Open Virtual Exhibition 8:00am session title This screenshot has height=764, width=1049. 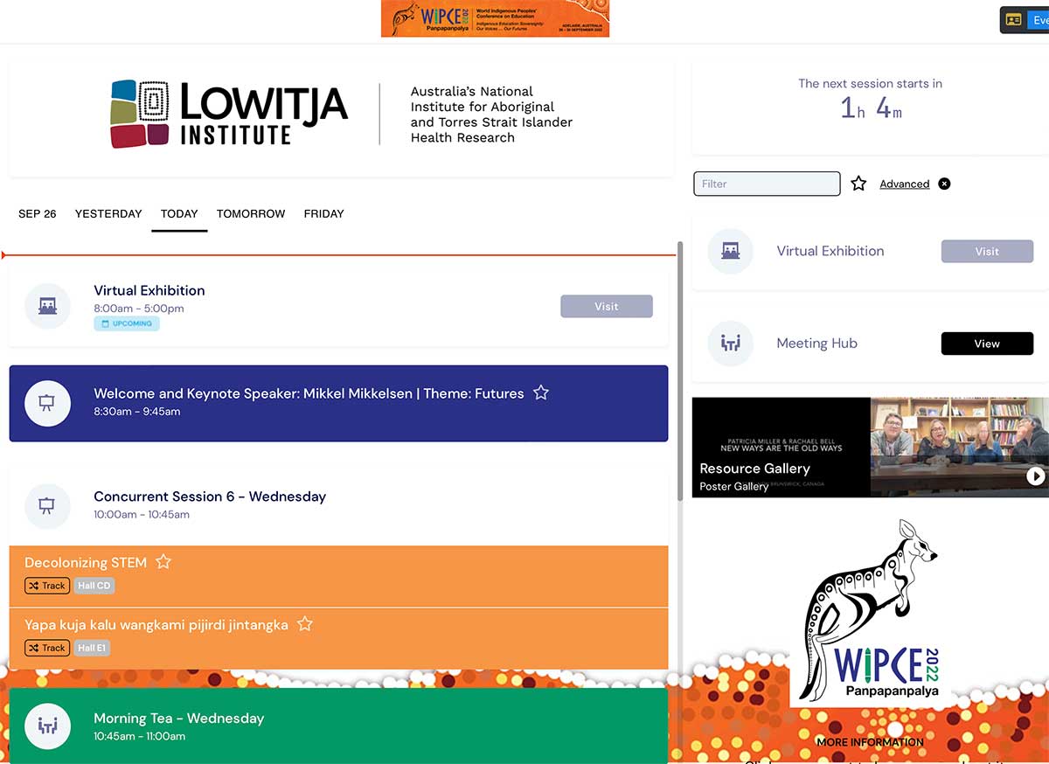click(x=149, y=290)
